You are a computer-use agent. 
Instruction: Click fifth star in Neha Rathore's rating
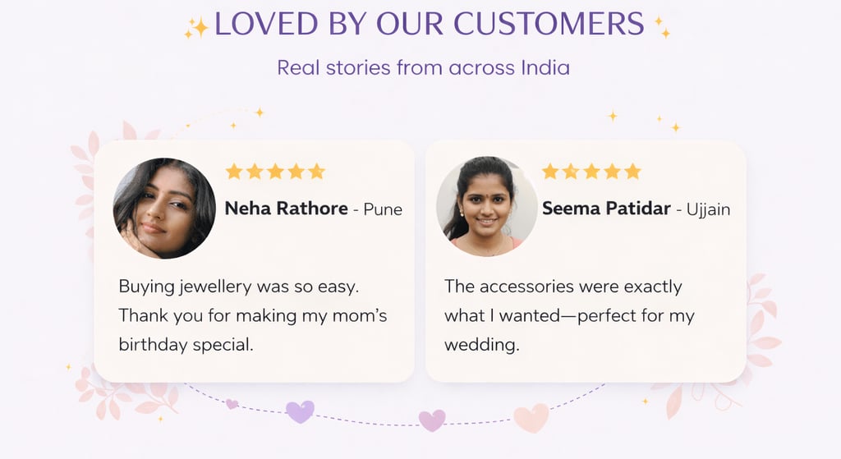click(316, 172)
